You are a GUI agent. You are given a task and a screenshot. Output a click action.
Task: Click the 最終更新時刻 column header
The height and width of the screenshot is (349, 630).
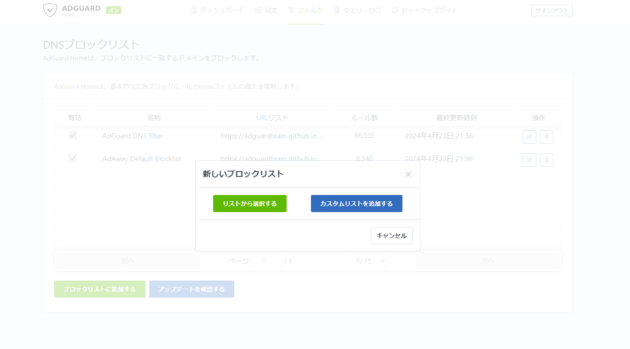[x=457, y=118]
